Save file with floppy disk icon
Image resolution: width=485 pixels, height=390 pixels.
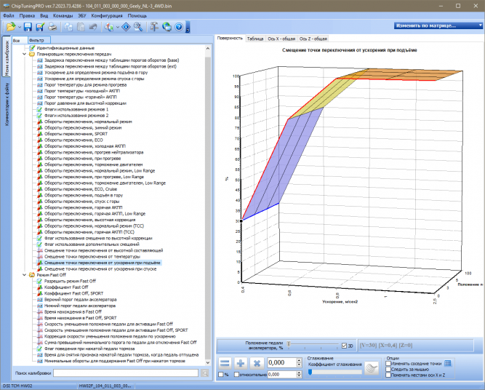pyautogui.click(x=28, y=27)
